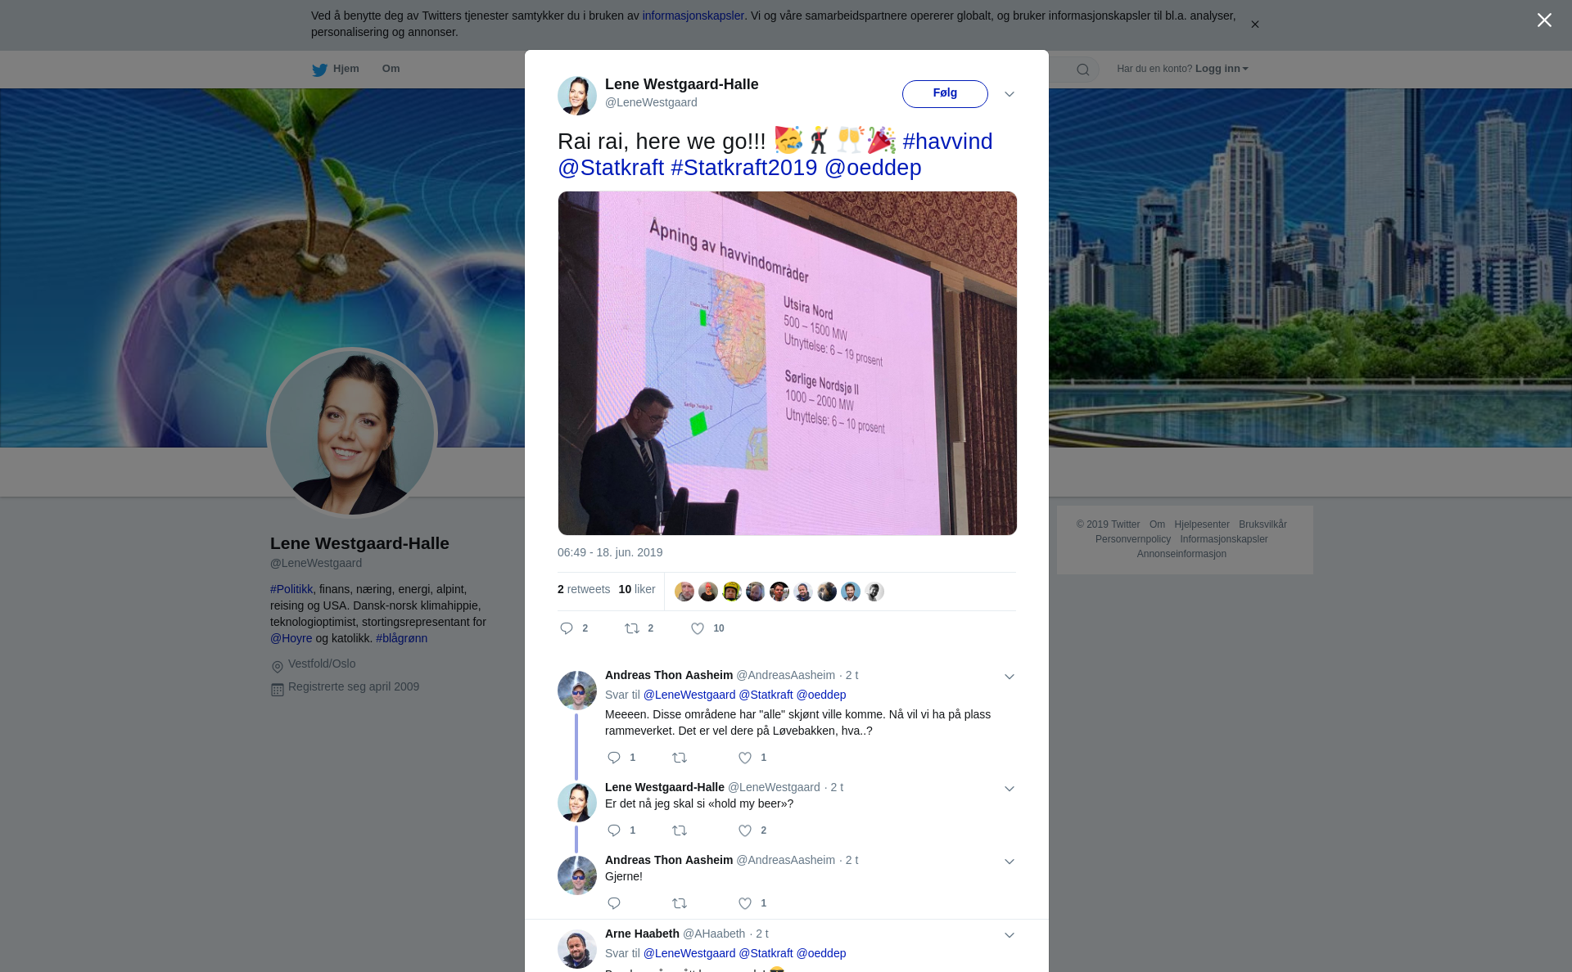Open @LeneWestgaard handle in the tweet header
The width and height of the screenshot is (1572, 972).
coord(651,102)
